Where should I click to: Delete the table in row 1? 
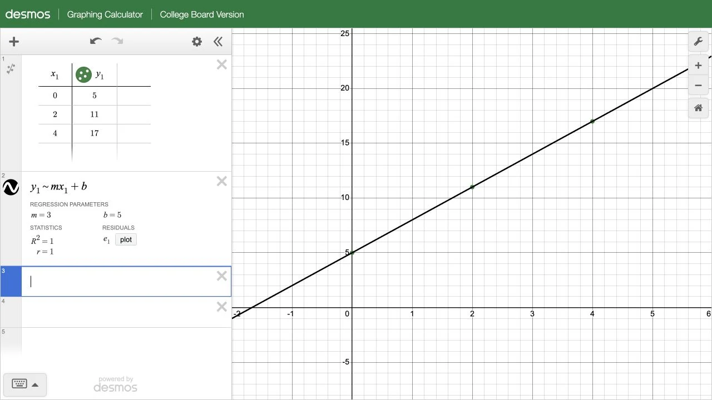point(222,65)
